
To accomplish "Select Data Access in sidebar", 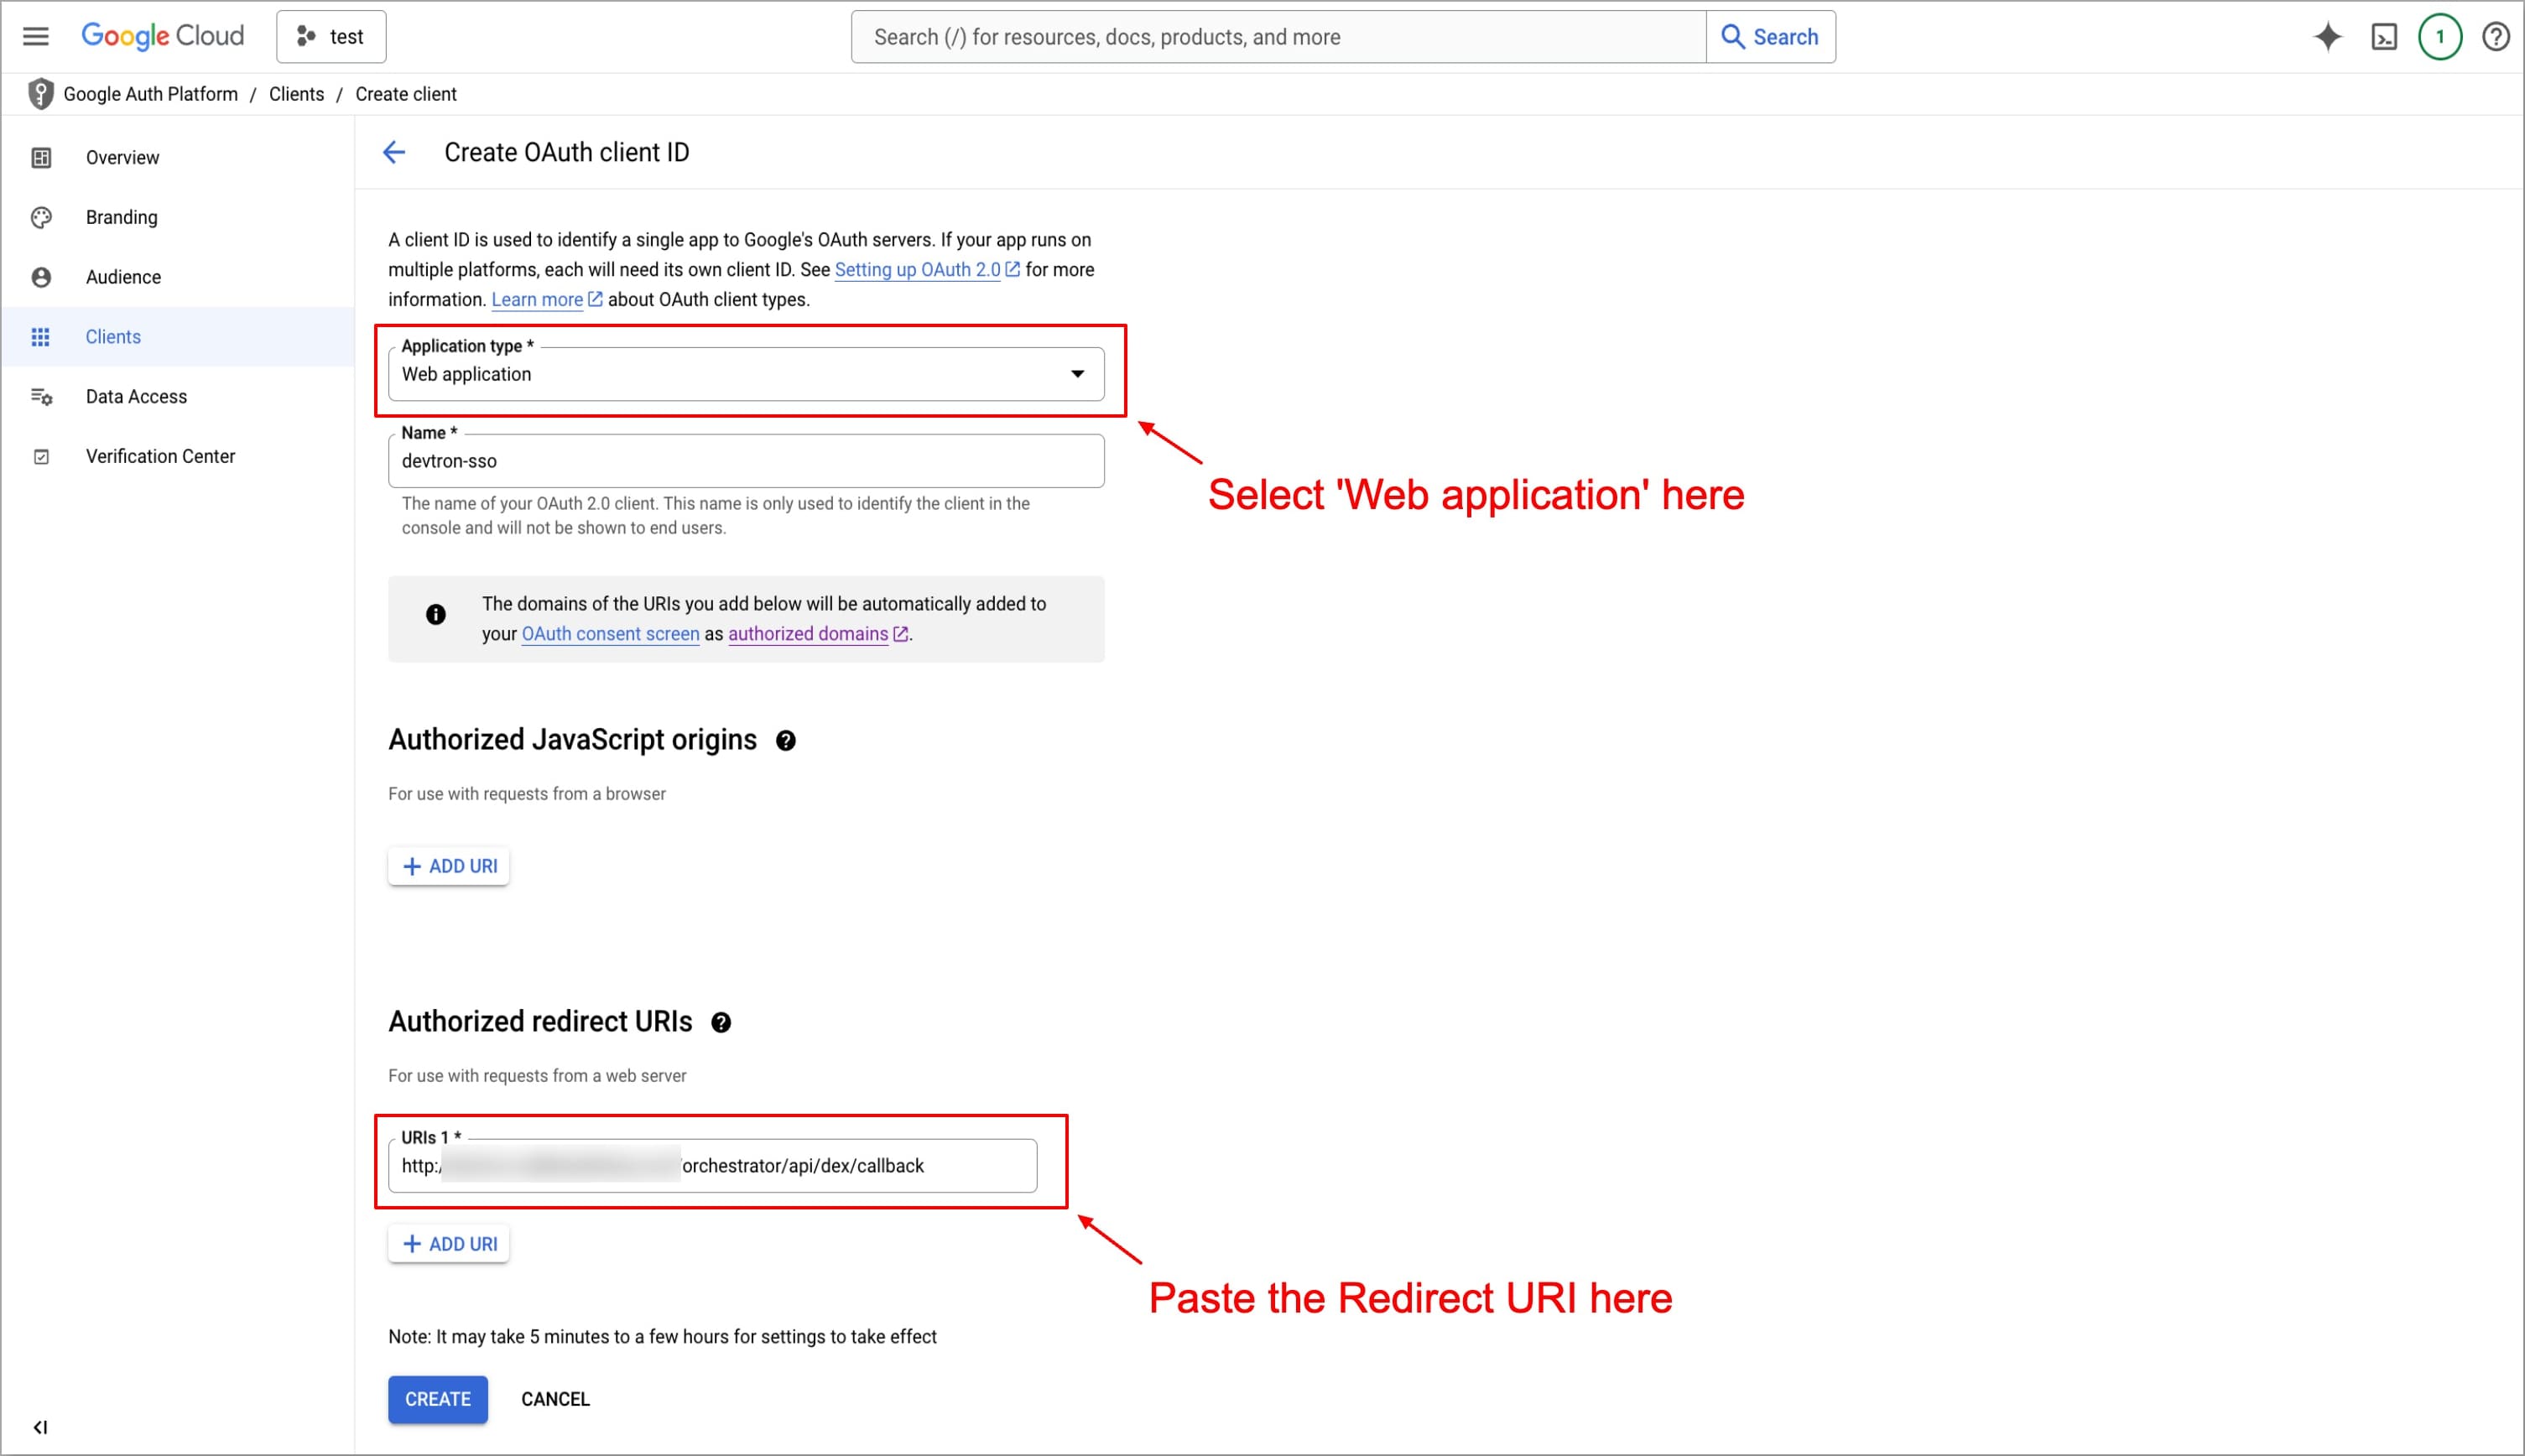I will (x=136, y=396).
